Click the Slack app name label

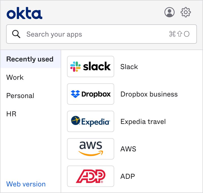[129, 67]
